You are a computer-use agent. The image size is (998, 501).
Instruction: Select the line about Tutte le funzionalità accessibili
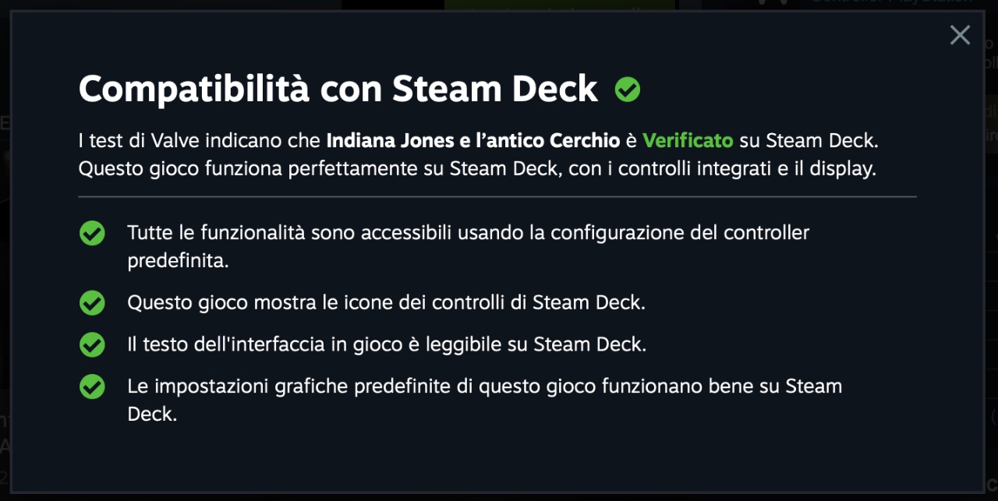click(469, 246)
